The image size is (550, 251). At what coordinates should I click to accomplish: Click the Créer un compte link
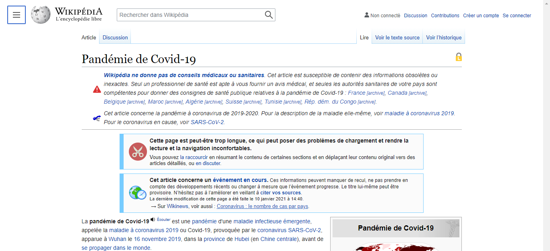(x=481, y=16)
